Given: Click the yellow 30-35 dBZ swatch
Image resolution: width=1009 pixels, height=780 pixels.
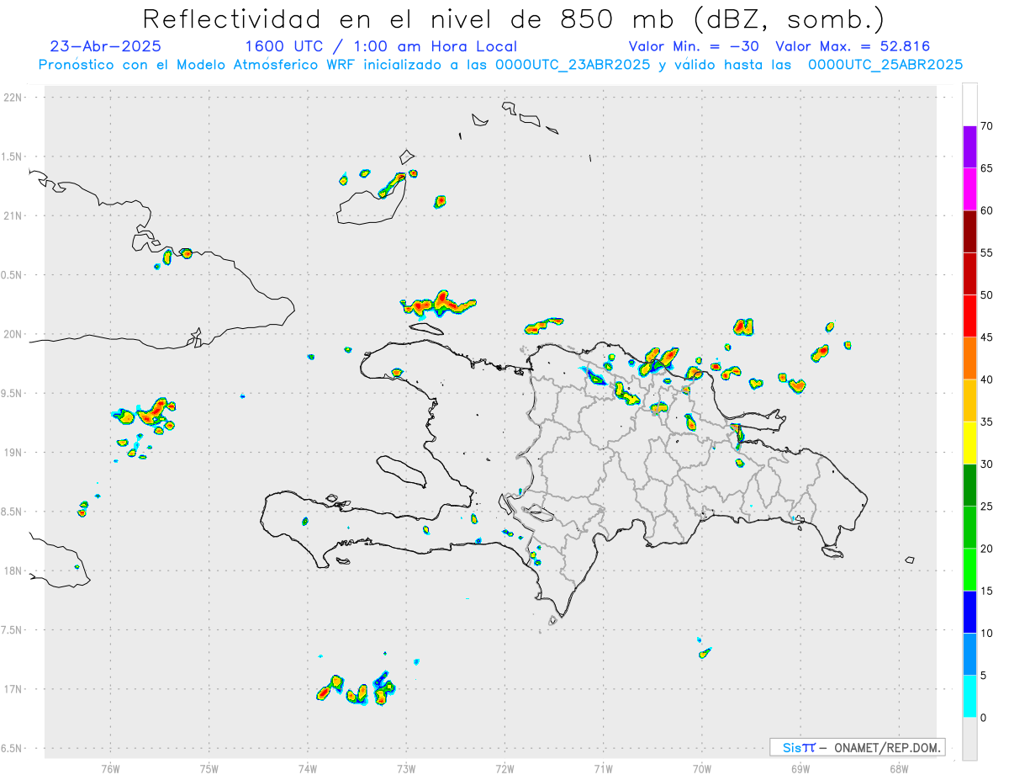Looking at the screenshot, I should click(969, 443).
